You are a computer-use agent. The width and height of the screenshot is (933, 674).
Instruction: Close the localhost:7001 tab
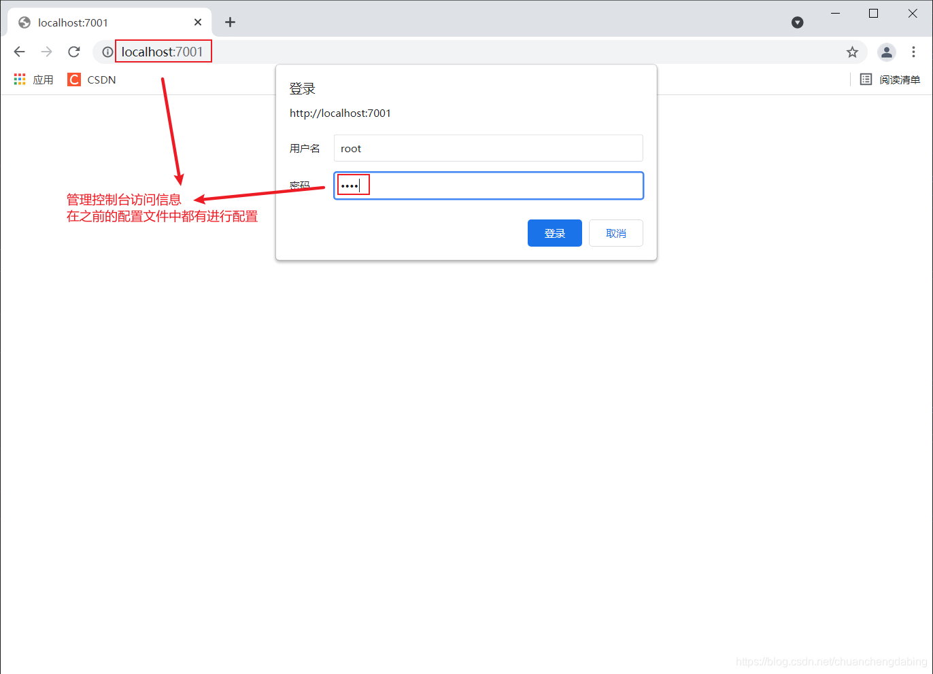click(x=198, y=22)
